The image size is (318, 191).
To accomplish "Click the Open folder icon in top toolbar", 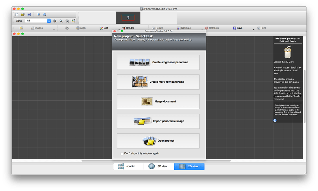I will click(23, 15).
